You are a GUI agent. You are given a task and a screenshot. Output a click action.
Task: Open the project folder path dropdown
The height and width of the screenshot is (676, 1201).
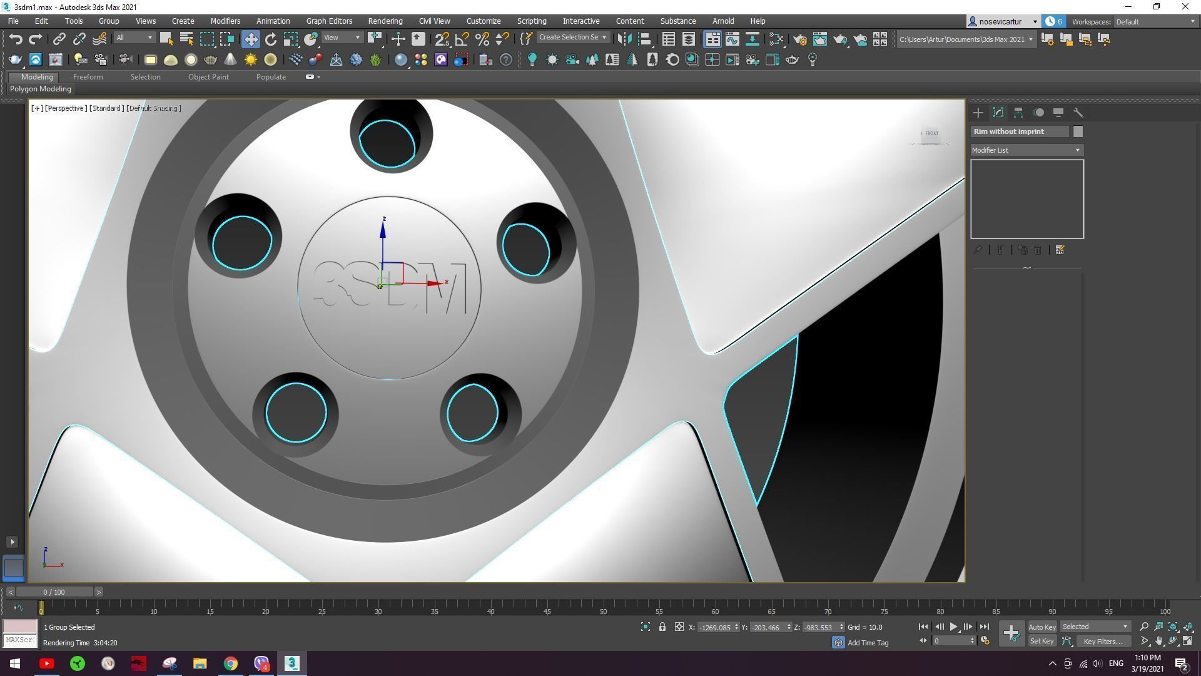click(966, 39)
